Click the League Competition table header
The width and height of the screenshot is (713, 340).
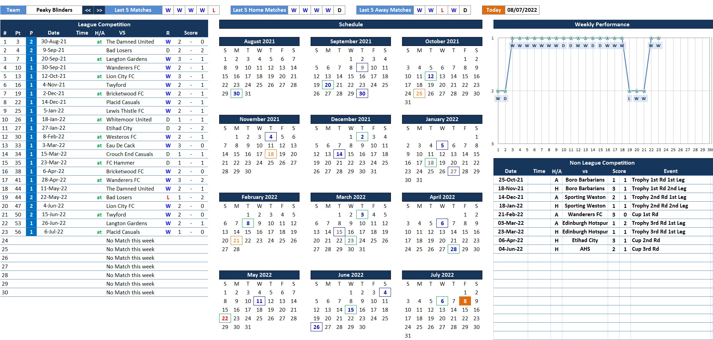click(x=104, y=24)
